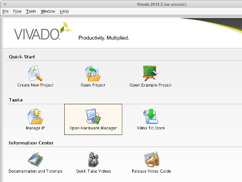Click the Quick Take Videos label
This screenshot has width=242, height=182.
[x=94, y=171]
